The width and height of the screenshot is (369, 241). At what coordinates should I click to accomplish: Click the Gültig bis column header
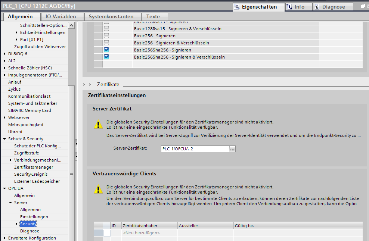[x=280, y=226]
